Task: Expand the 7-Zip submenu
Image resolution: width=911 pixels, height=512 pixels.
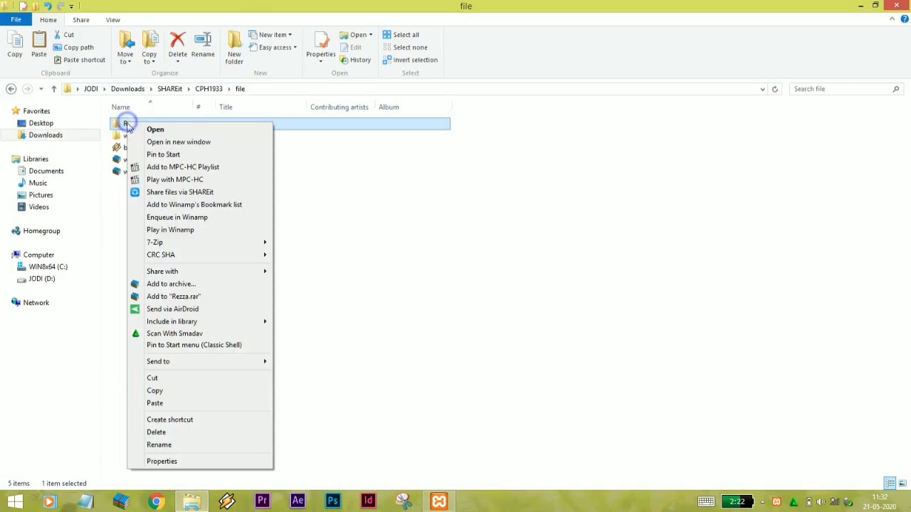Action: tap(200, 242)
